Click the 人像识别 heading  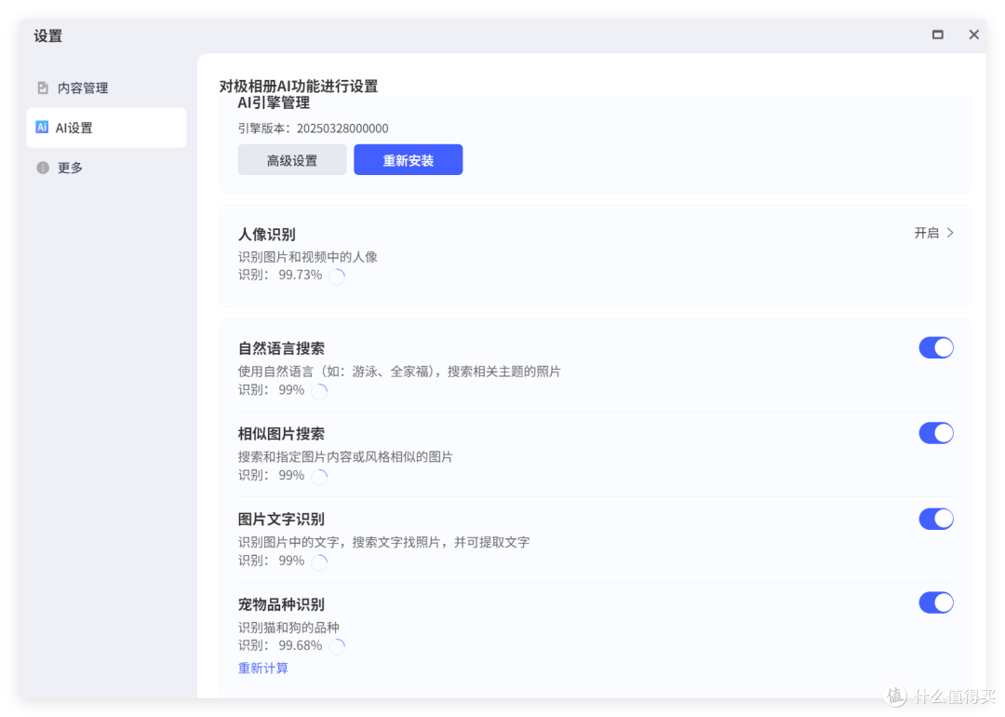[x=267, y=234]
